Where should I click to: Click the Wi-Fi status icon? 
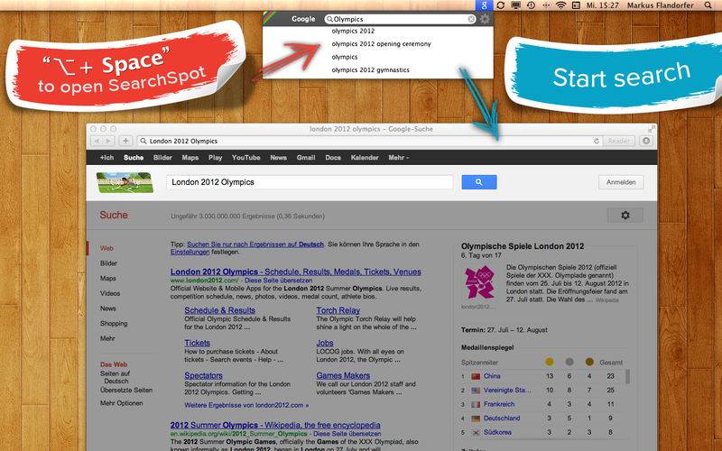click(560, 5)
